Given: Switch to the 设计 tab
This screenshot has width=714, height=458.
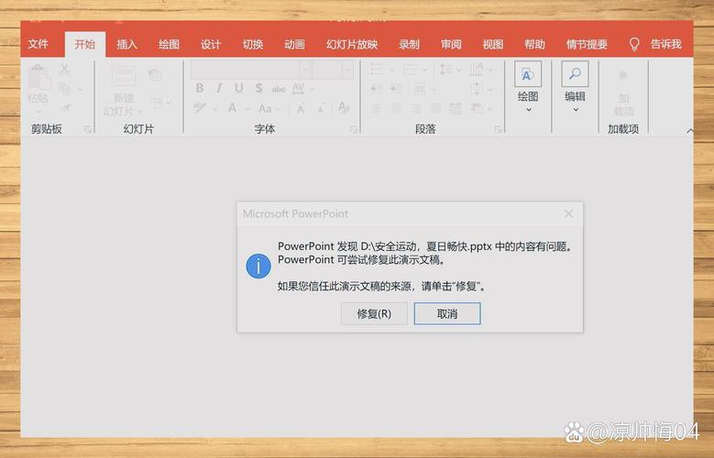Looking at the screenshot, I should (211, 44).
